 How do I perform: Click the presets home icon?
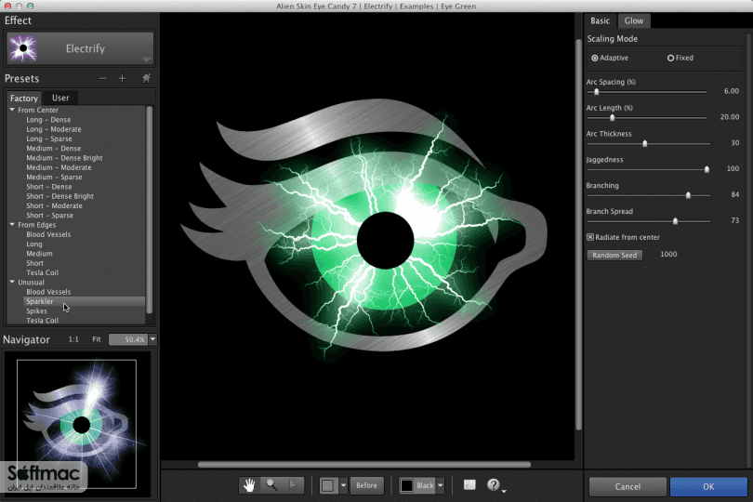tap(146, 78)
